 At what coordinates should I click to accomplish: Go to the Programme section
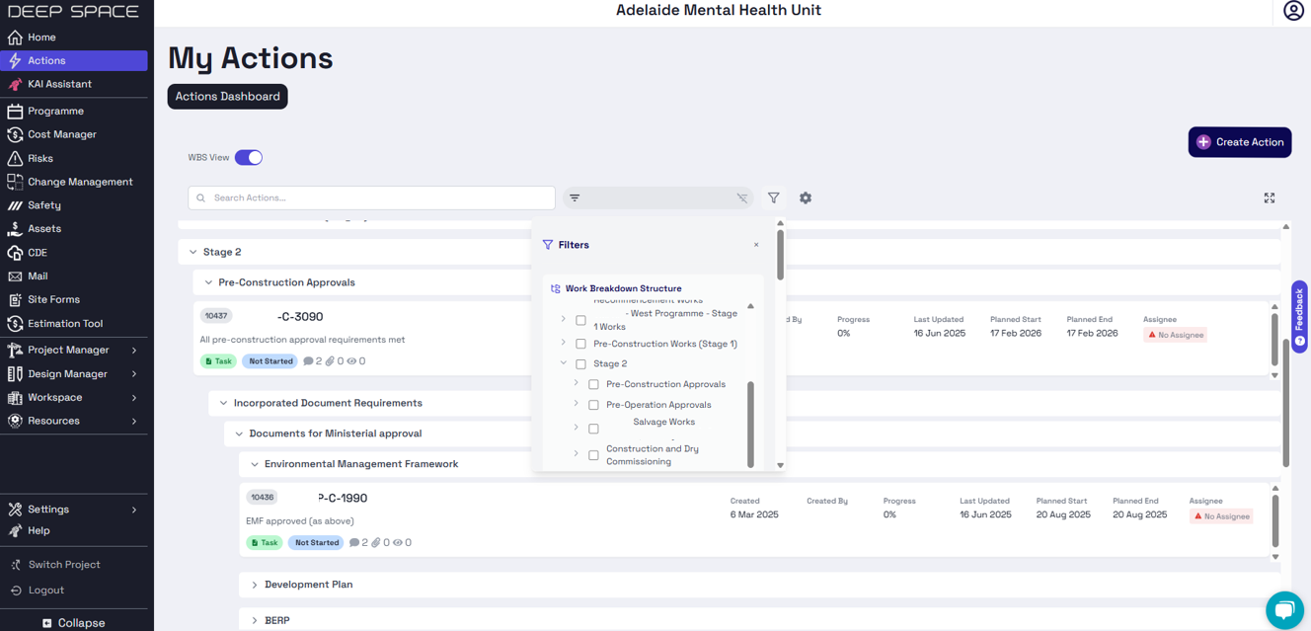click(55, 112)
